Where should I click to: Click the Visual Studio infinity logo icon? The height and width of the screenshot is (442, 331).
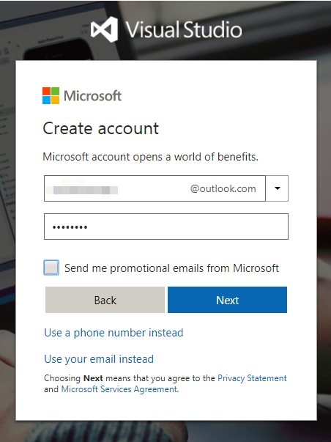point(104,29)
